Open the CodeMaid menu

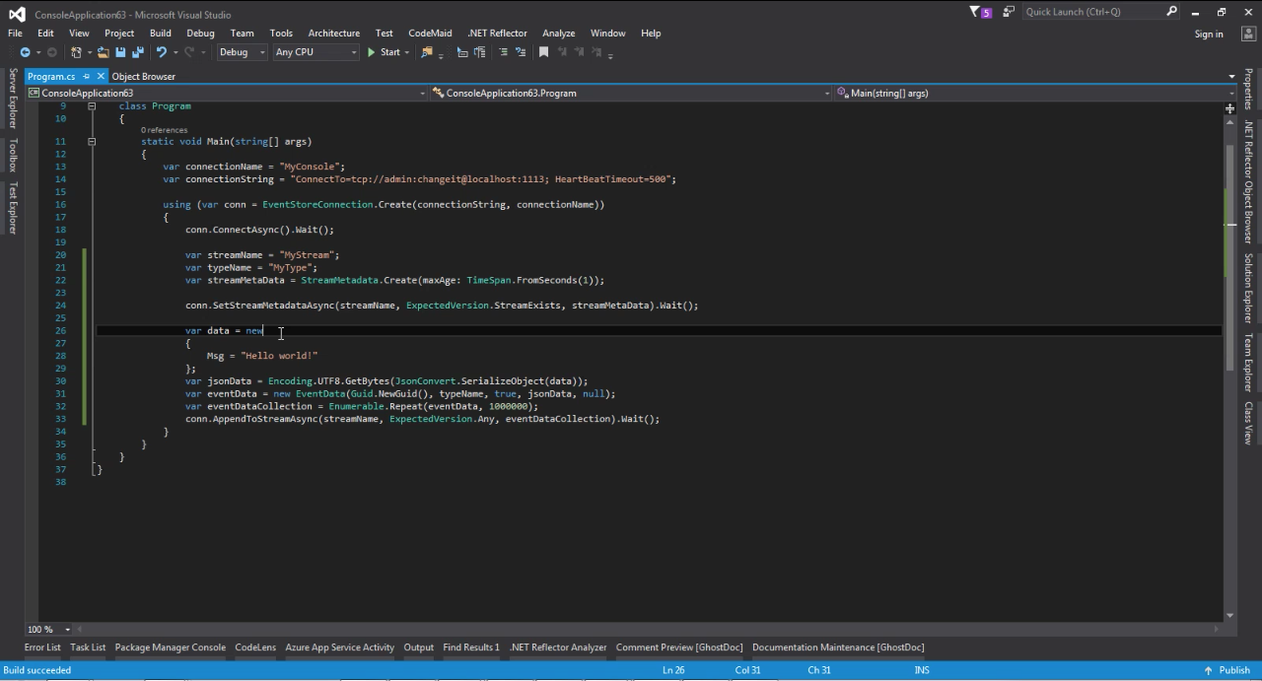pyautogui.click(x=430, y=33)
